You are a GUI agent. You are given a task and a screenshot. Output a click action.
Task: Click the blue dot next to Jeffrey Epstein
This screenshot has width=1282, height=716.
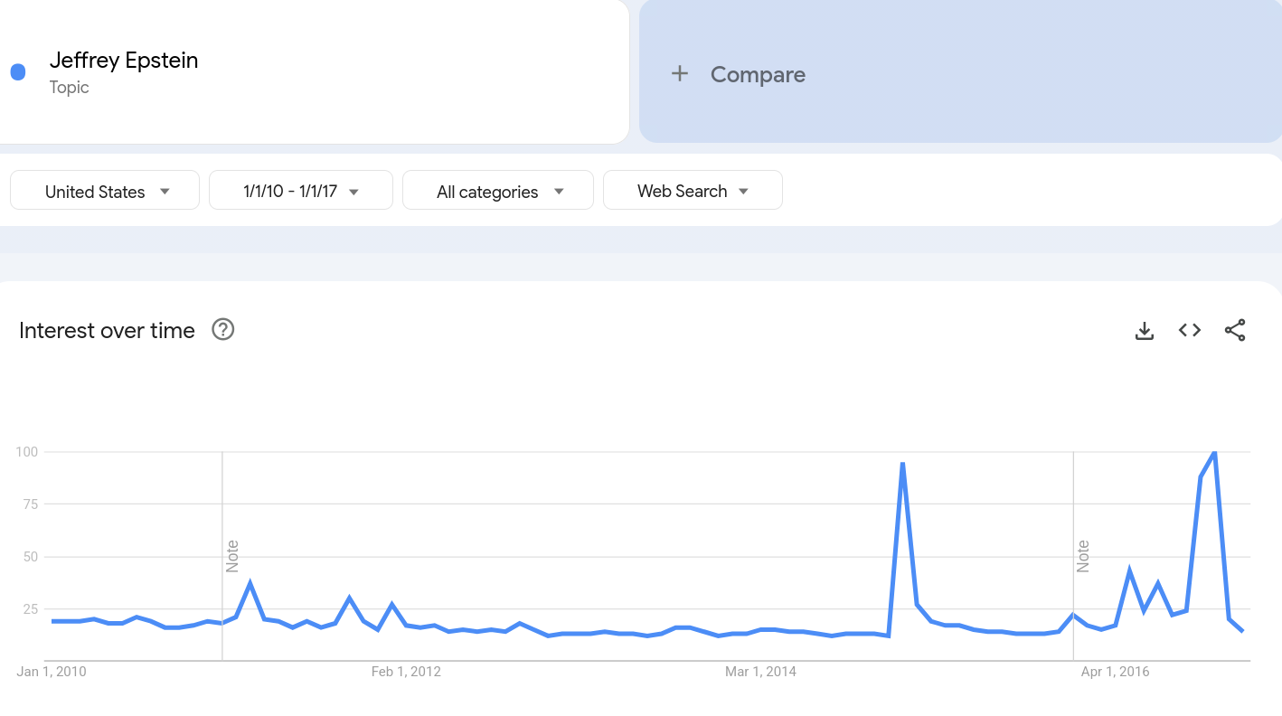18,72
